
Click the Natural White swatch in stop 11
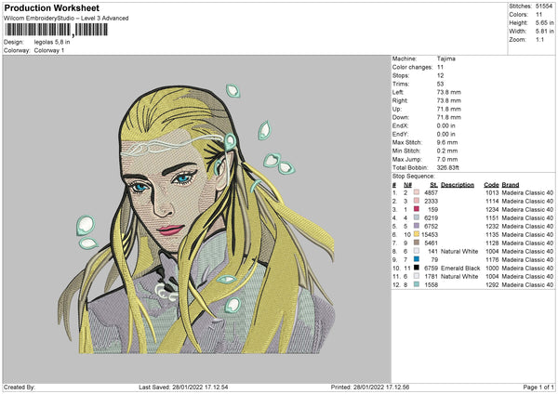(x=417, y=276)
